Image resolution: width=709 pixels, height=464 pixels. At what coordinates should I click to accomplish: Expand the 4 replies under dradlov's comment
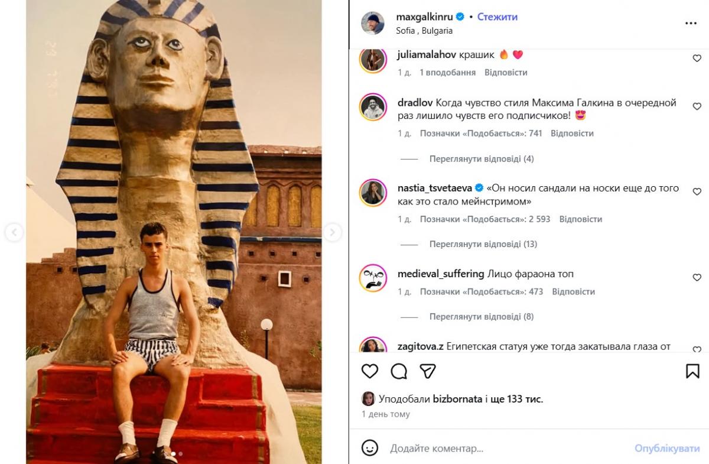tap(482, 159)
